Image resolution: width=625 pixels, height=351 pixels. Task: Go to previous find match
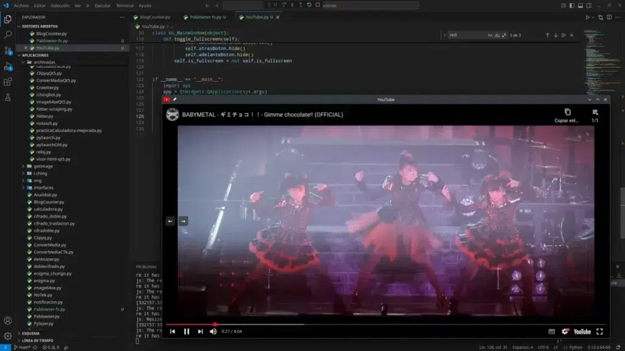point(547,35)
